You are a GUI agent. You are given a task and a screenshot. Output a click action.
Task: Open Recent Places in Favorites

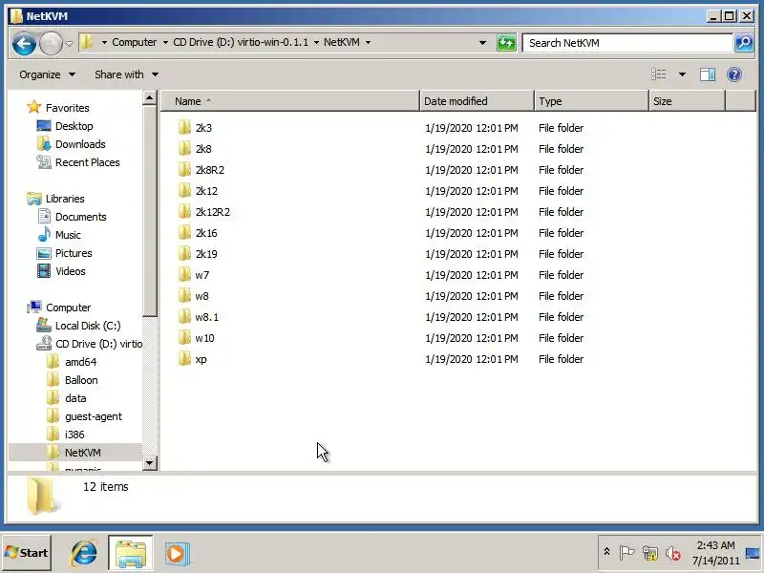click(88, 162)
